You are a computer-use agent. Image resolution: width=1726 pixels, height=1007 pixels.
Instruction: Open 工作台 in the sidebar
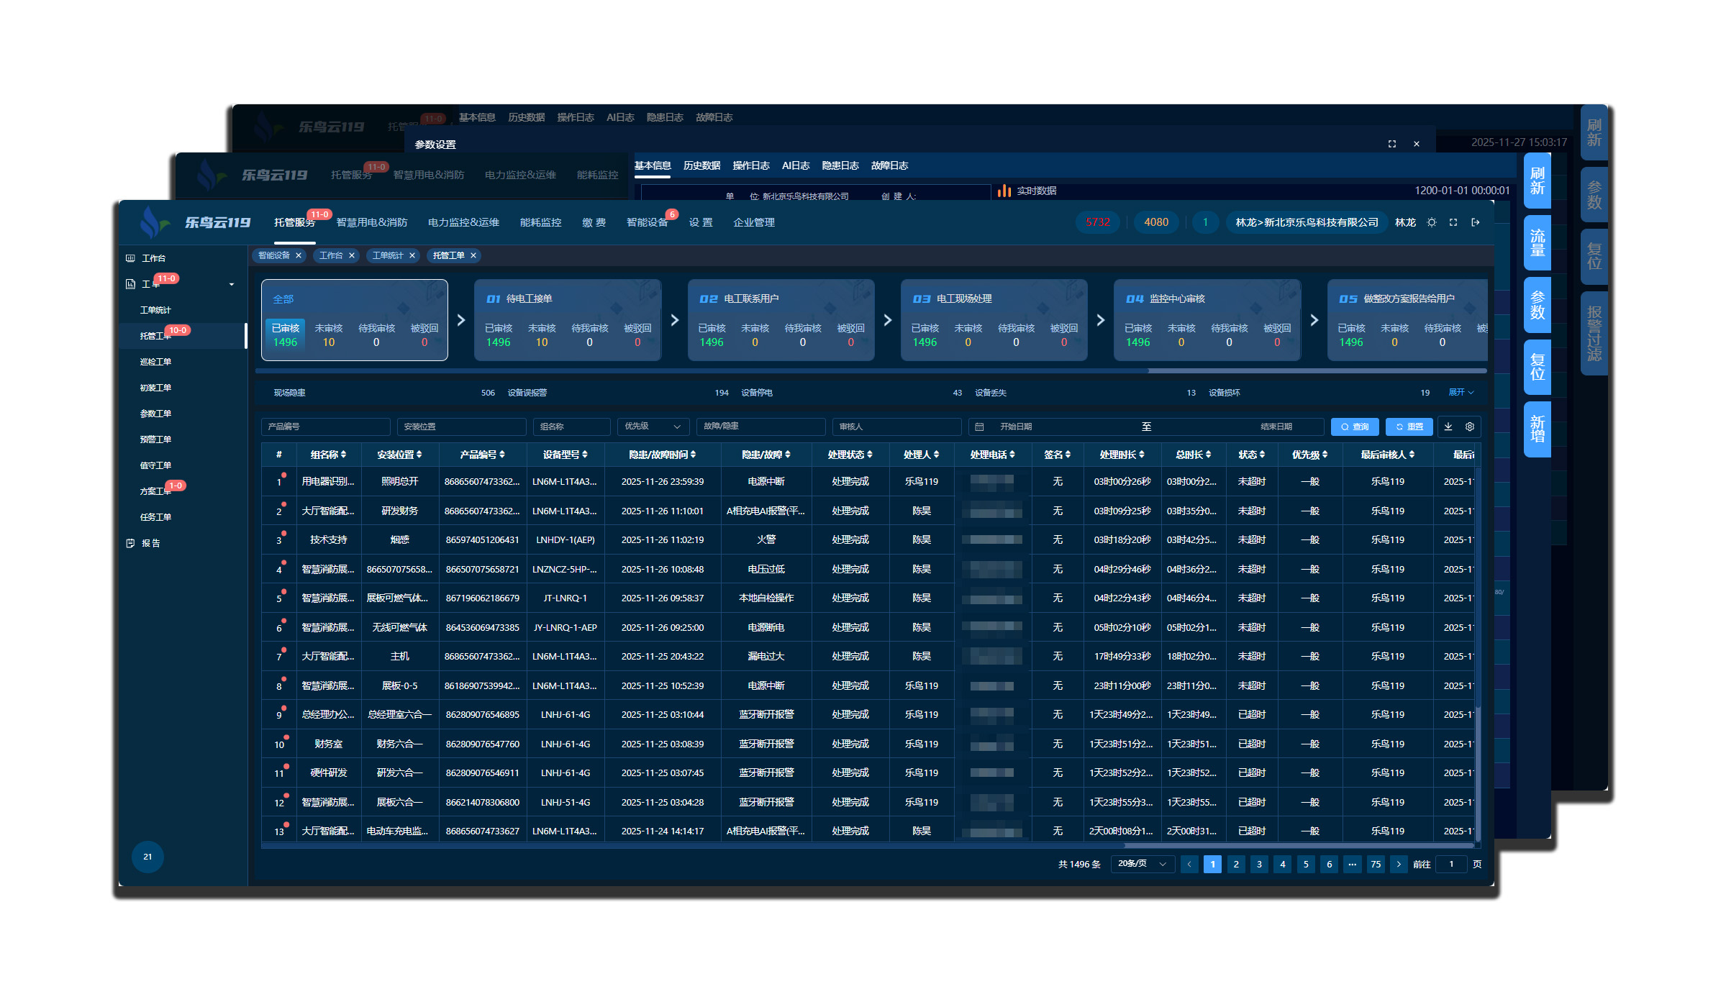(x=153, y=258)
